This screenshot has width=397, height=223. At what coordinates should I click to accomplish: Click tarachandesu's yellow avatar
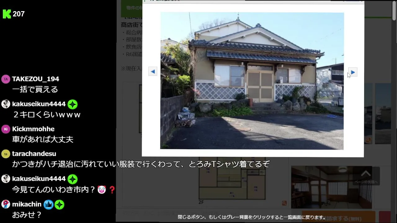click(x=6, y=154)
